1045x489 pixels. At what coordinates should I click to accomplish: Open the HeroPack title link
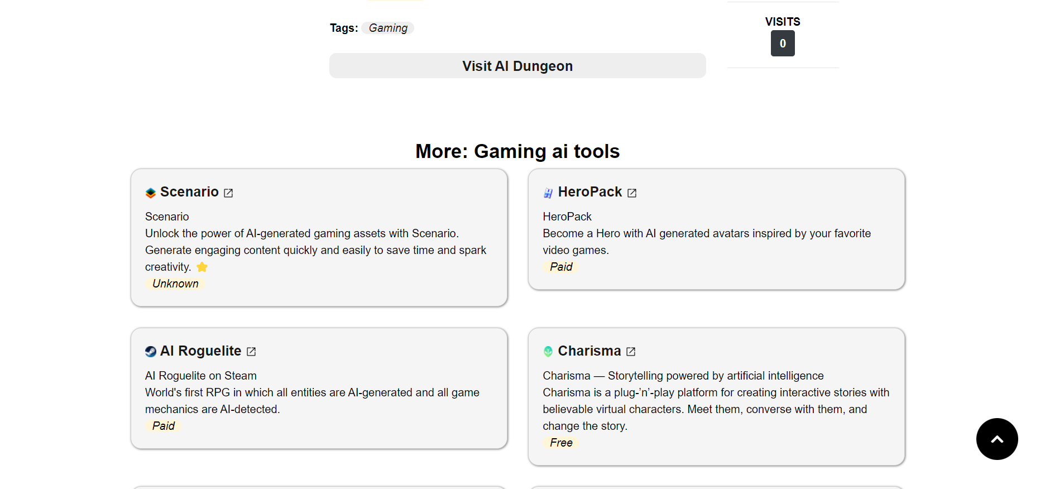(590, 192)
